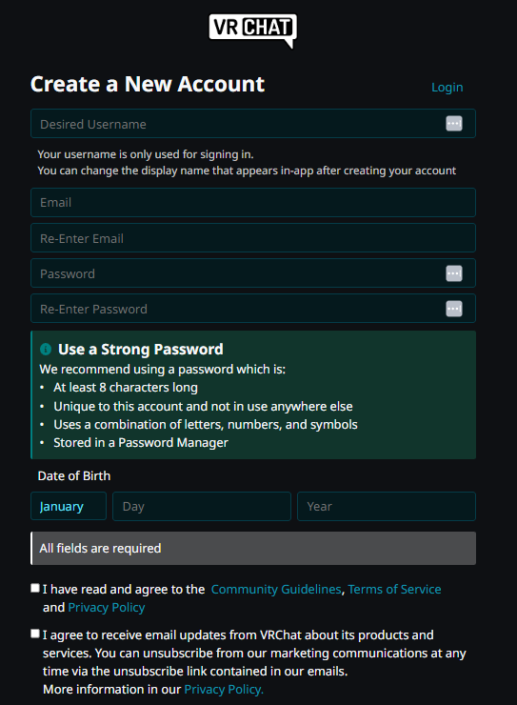Image resolution: width=517 pixels, height=705 pixels.
Task: Select the Re-Enter Email field
Action: click(253, 238)
